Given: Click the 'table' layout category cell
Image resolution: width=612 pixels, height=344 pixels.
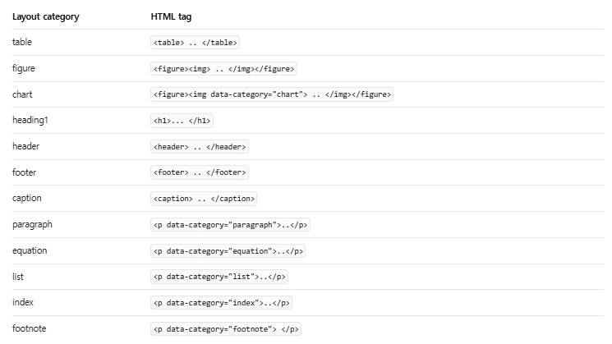Looking at the screenshot, I should (x=22, y=42).
